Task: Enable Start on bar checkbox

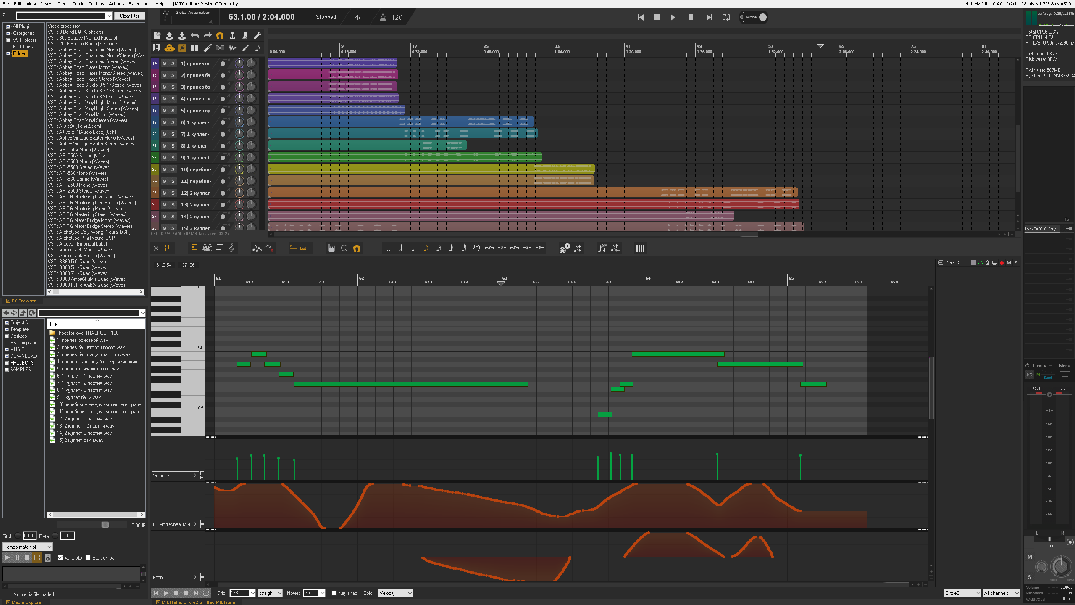Action: click(88, 558)
